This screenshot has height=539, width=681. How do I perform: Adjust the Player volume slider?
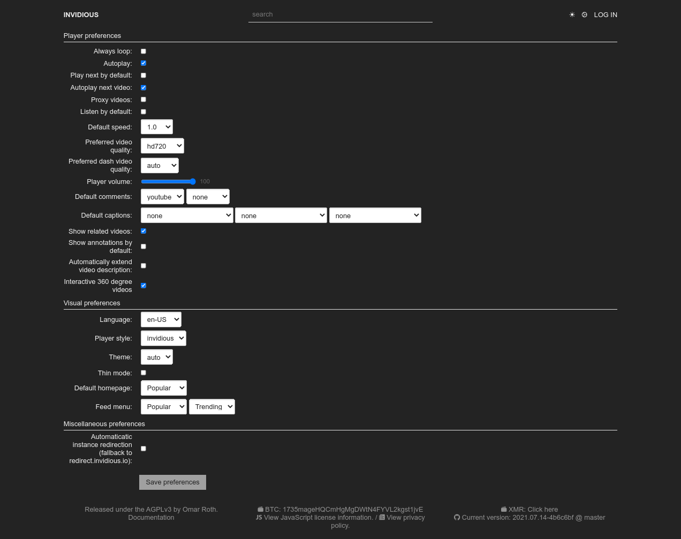click(x=169, y=182)
